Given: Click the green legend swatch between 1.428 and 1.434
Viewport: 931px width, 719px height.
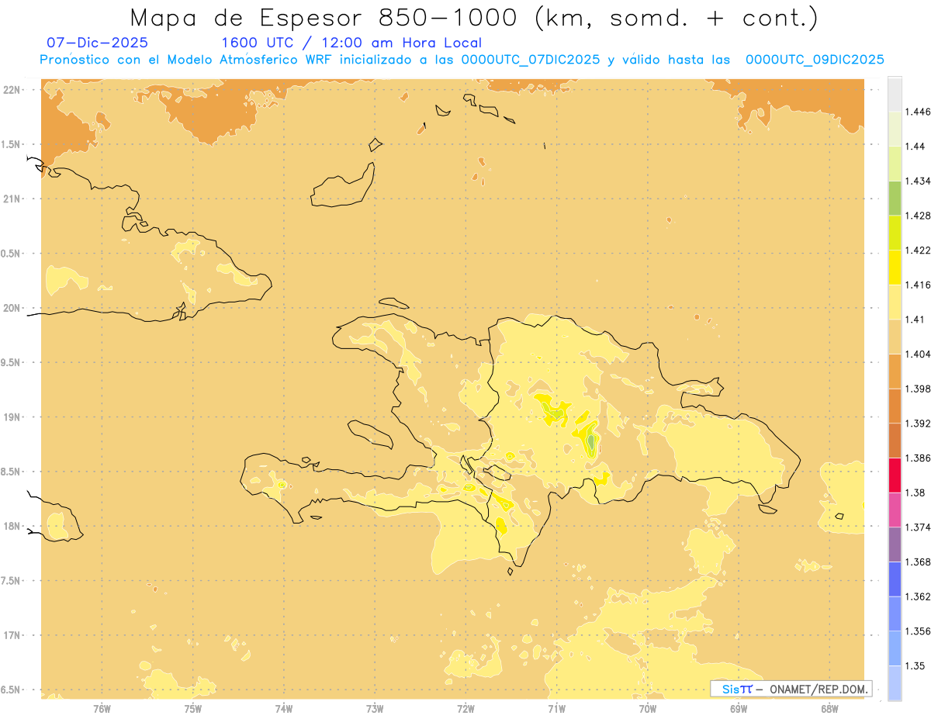Looking at the screenshot, I should point(895,198).
